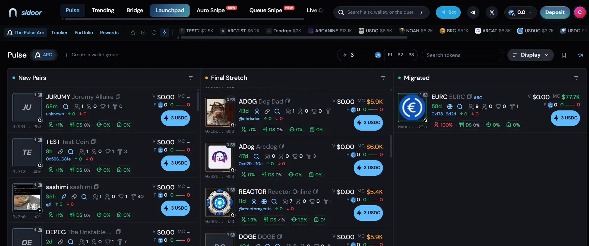Screen dimensions: 589x246
Task: Open the X (Twitter) icon in top bar
Action: [x=492, y=12]
